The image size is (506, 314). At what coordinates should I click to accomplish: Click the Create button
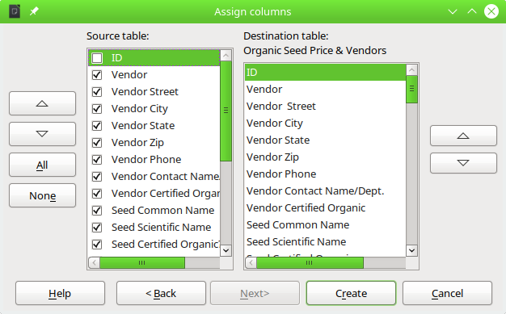(x=351, y=293)
